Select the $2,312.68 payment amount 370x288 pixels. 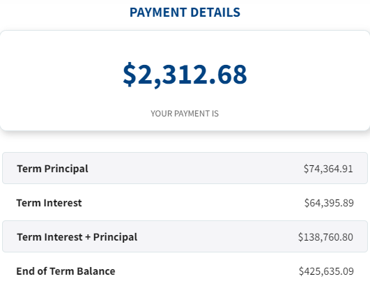185,75
